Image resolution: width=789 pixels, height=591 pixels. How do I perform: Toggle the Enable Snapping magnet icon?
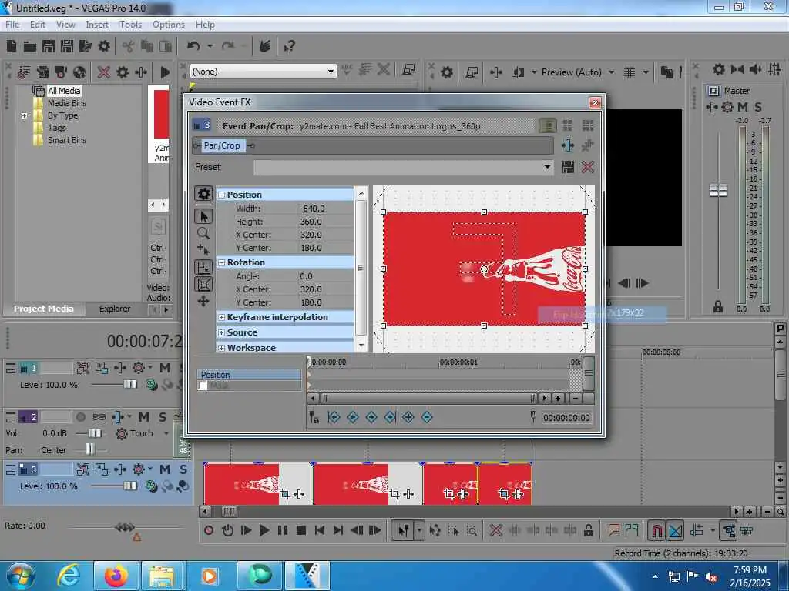click(656, 530)
